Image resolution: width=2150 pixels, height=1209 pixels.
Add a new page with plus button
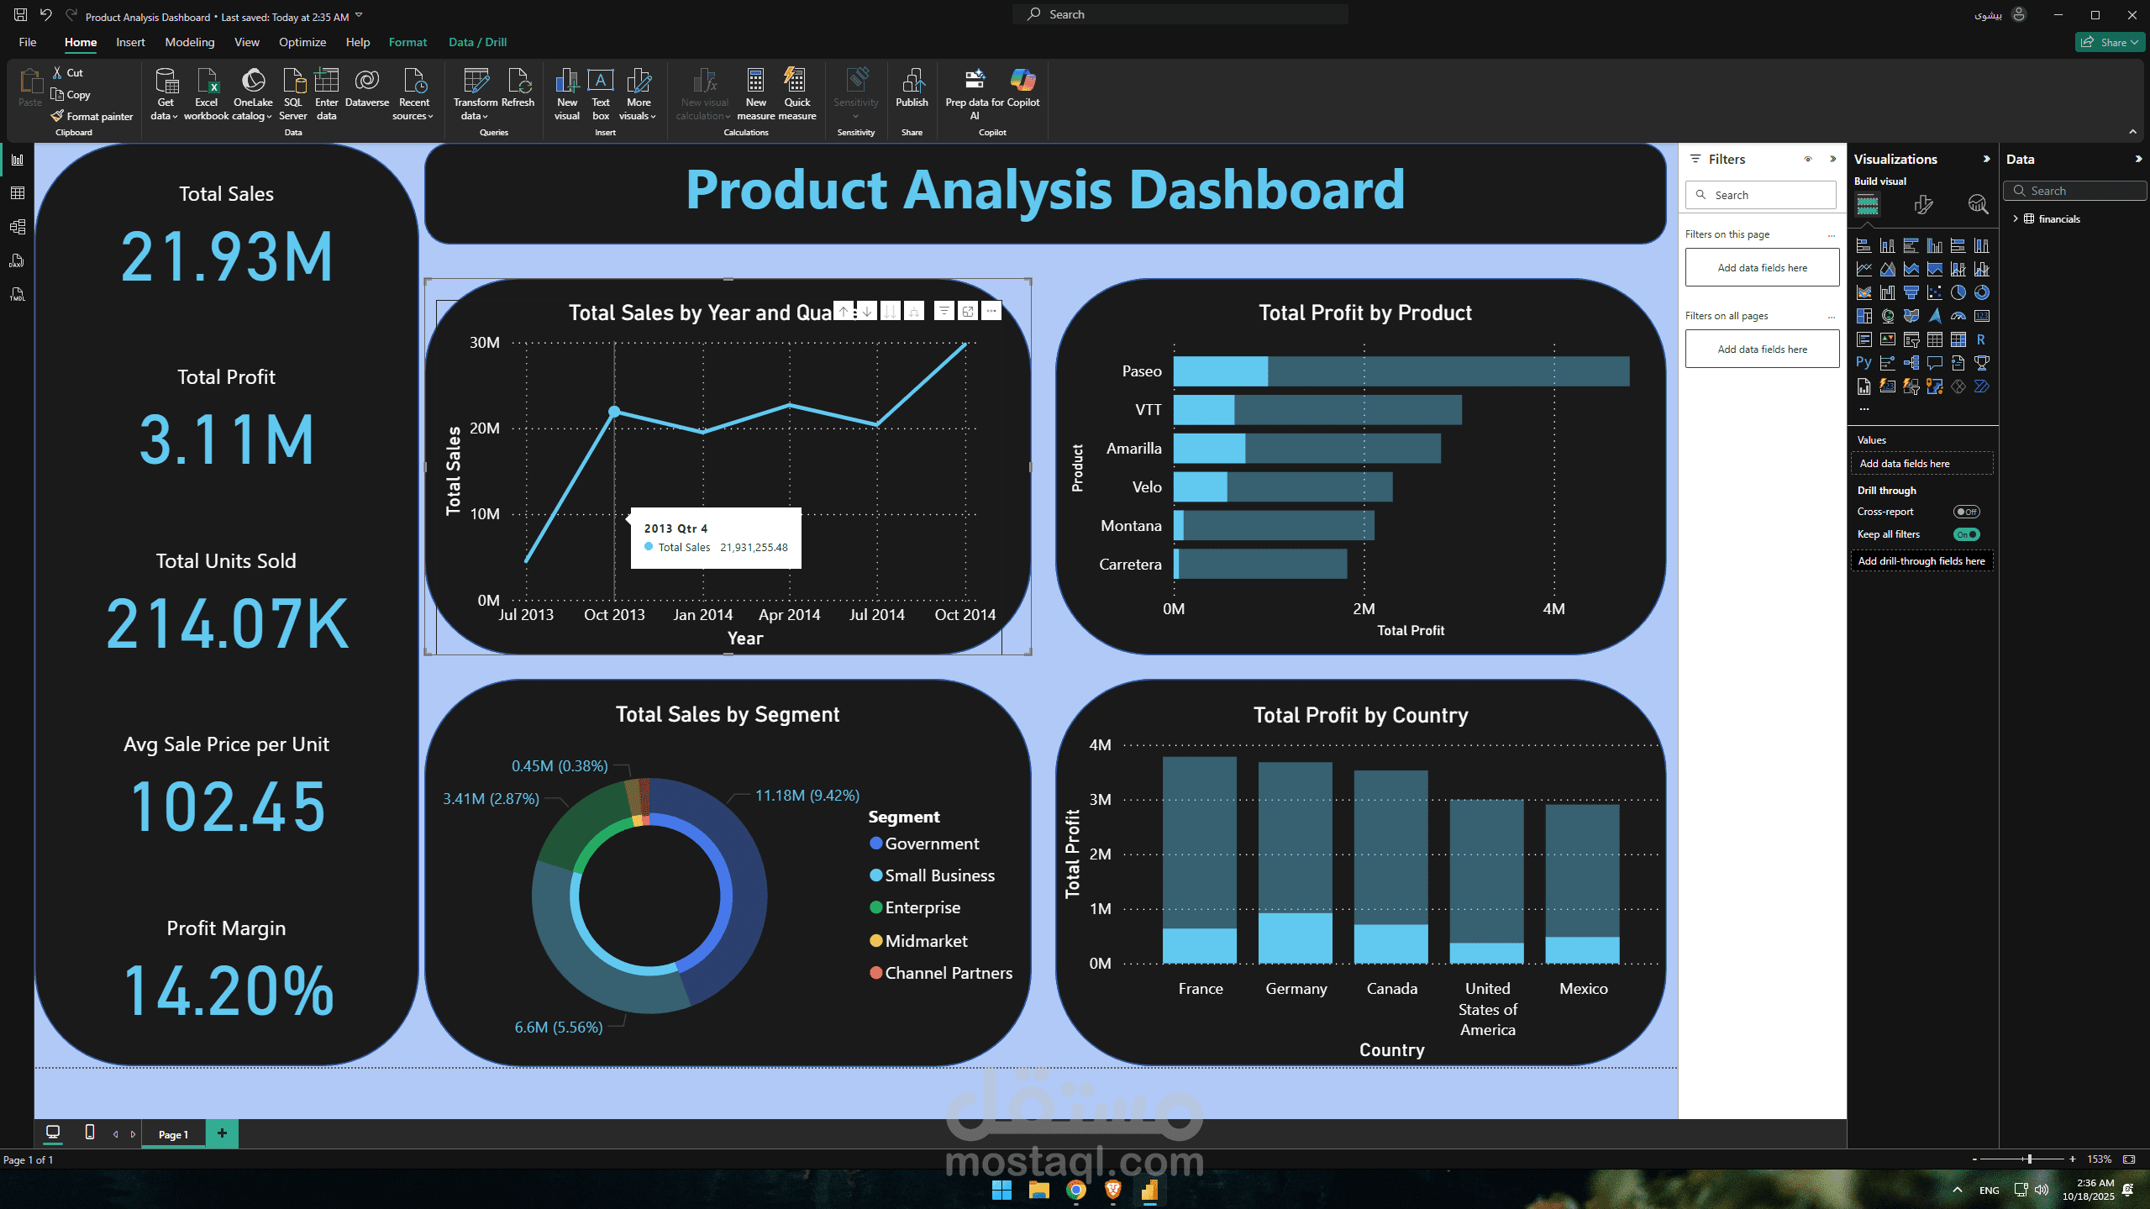pyautogui.click(x=222, y=1133)
